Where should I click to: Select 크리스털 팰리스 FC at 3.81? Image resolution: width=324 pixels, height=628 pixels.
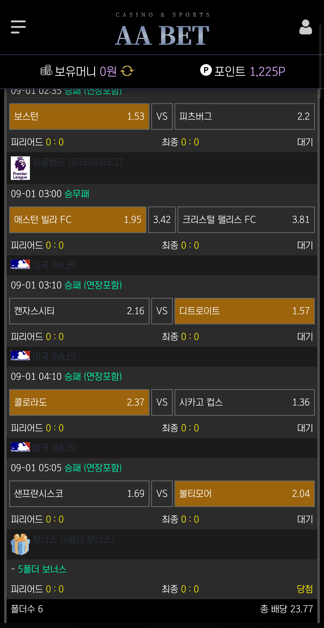coord(246,220)
